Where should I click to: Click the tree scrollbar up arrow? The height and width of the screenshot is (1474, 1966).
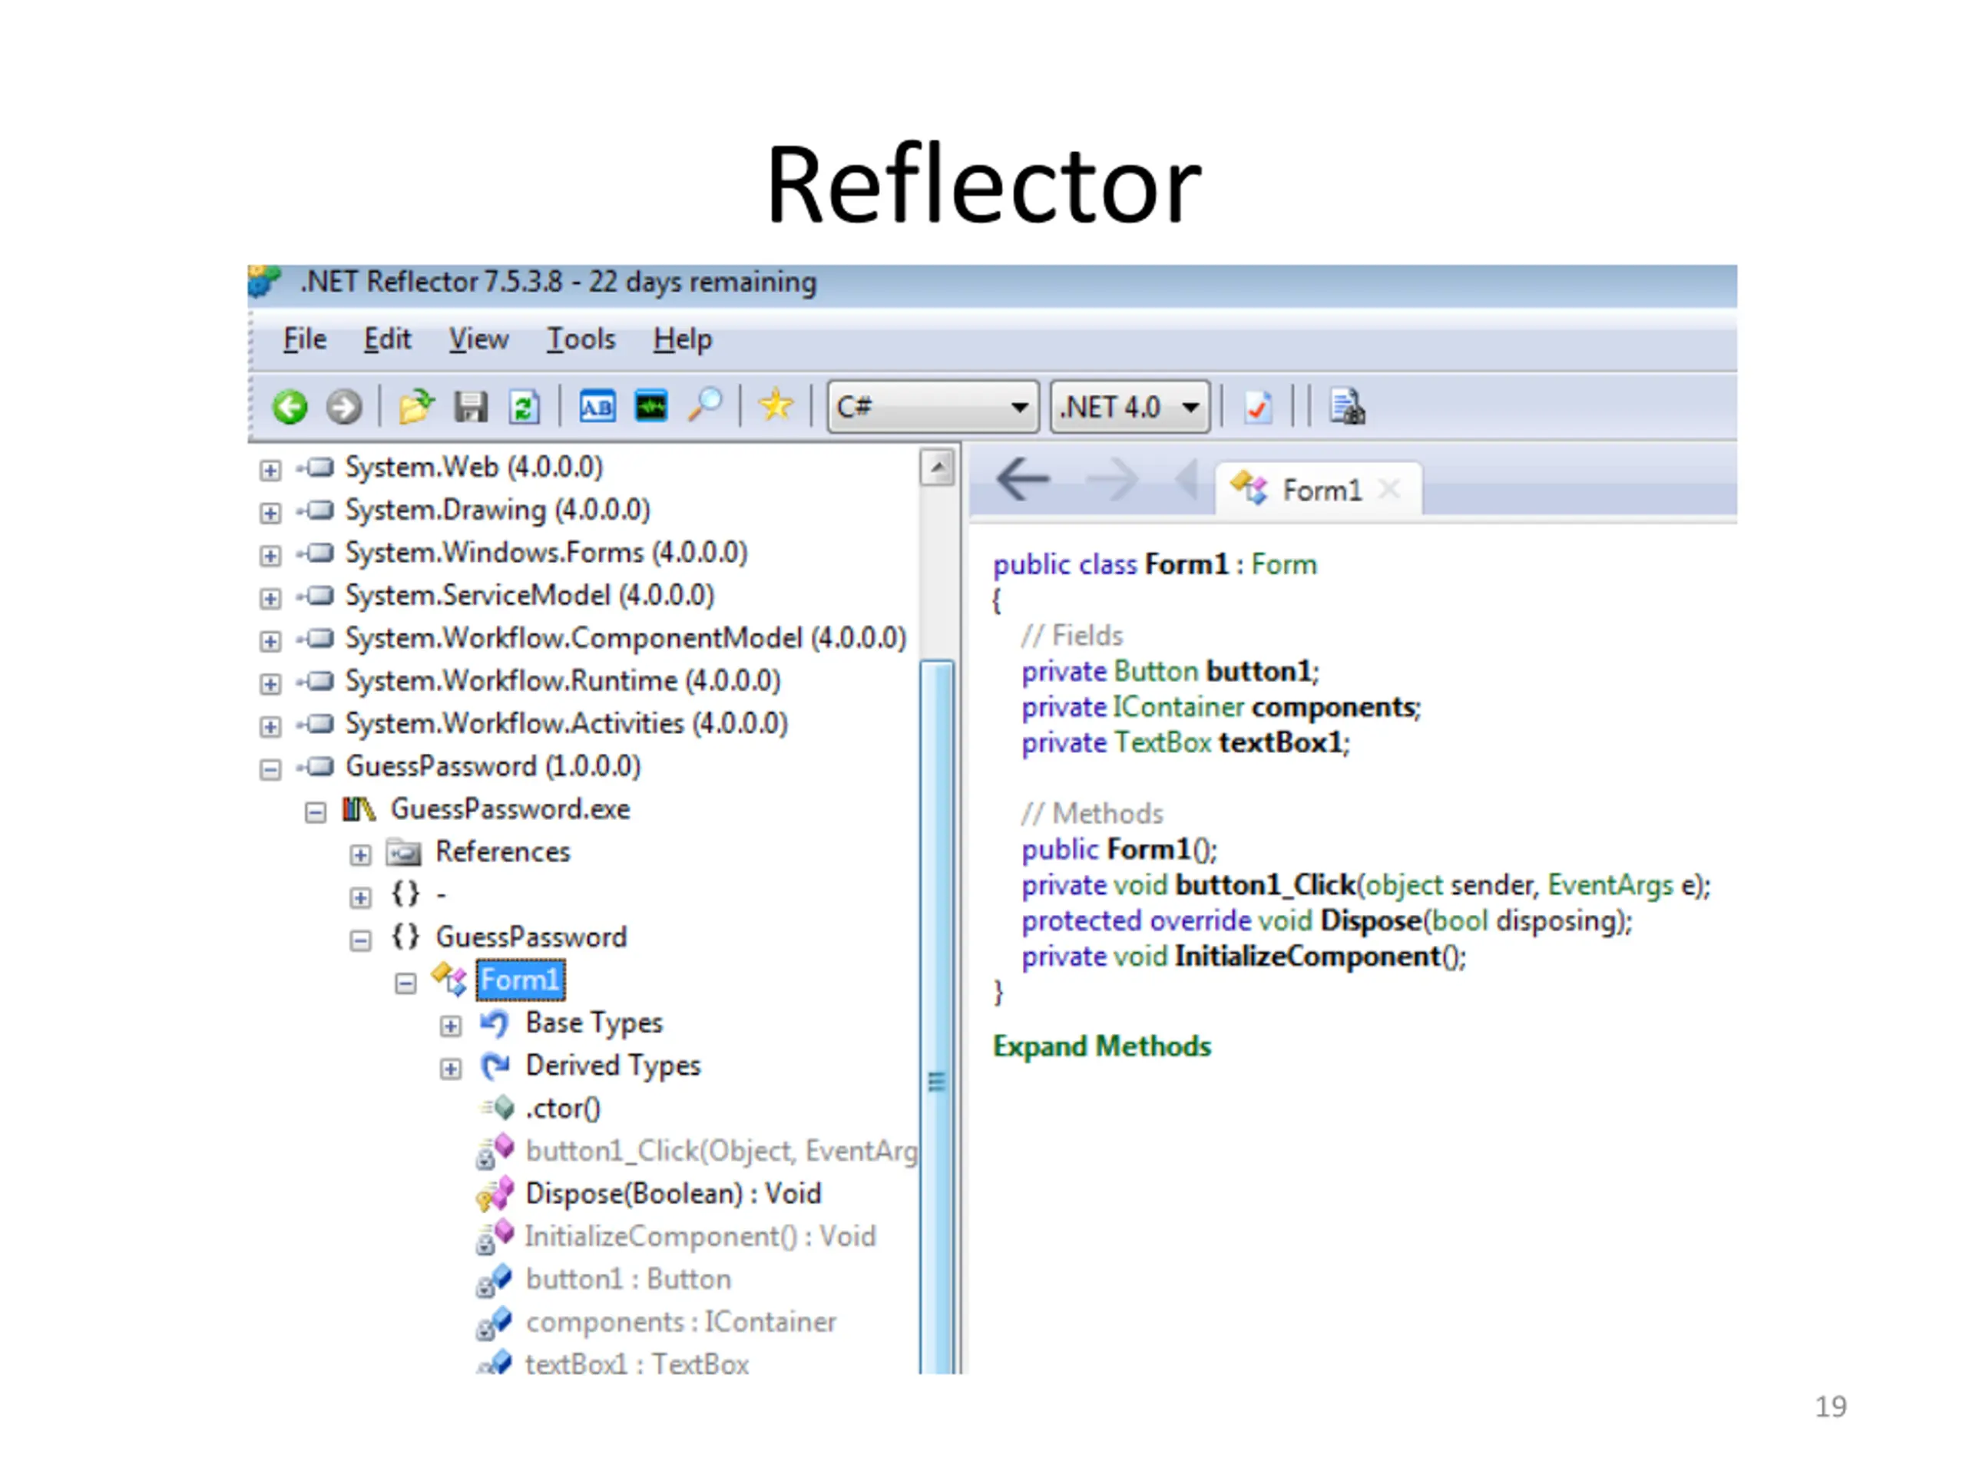click(938, 468)
